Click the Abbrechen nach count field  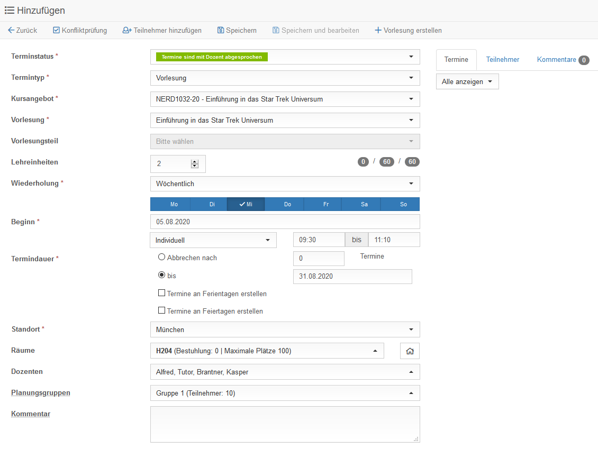(319, 259)
